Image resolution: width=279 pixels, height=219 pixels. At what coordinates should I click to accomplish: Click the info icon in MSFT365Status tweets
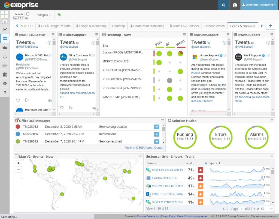click(x=49, y=43)
